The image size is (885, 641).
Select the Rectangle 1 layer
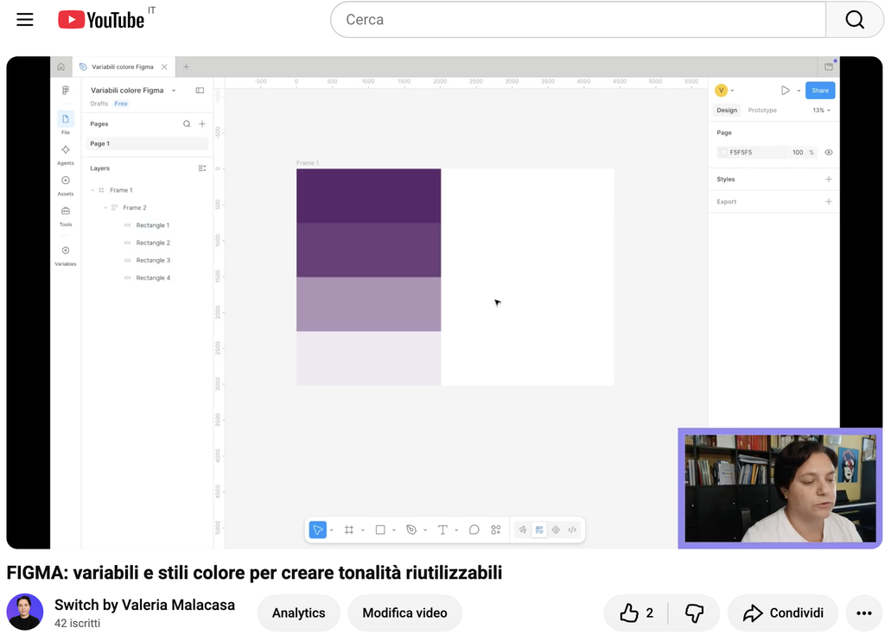pos(152,225)
